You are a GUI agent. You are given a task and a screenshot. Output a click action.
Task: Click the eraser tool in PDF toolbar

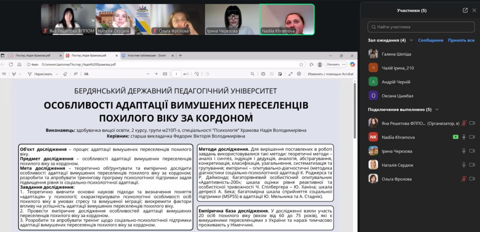pyautogui.click(x=65, y=74)
